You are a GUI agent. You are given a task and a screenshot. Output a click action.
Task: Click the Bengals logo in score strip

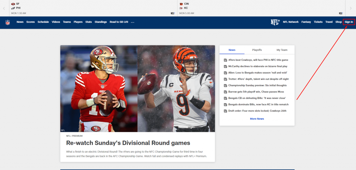tap(181, 4)
